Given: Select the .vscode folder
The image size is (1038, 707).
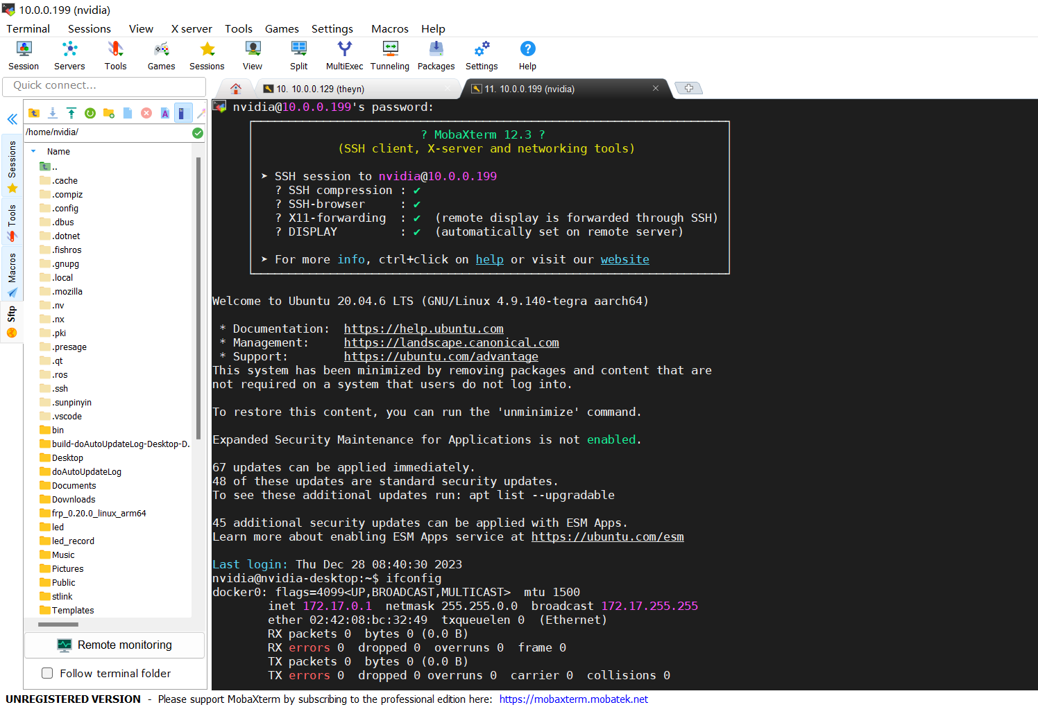Looking at the screenshot, I should point(61,416).
